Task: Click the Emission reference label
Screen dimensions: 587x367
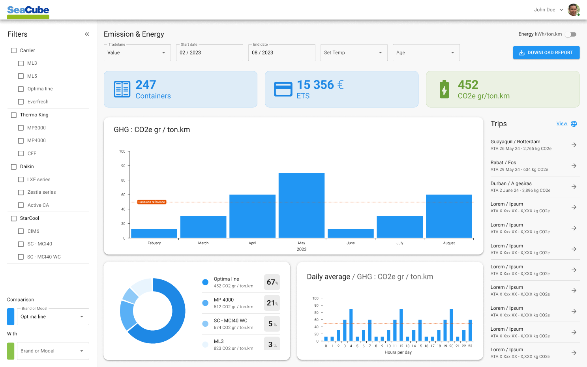Action: click(x=152, y=202)
